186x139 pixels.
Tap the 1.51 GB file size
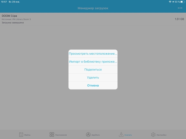(179, 19)
